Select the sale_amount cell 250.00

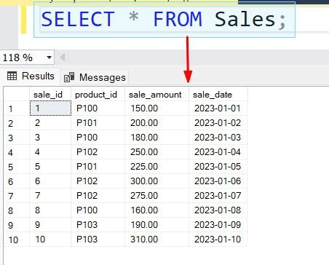tap(156, 152)
